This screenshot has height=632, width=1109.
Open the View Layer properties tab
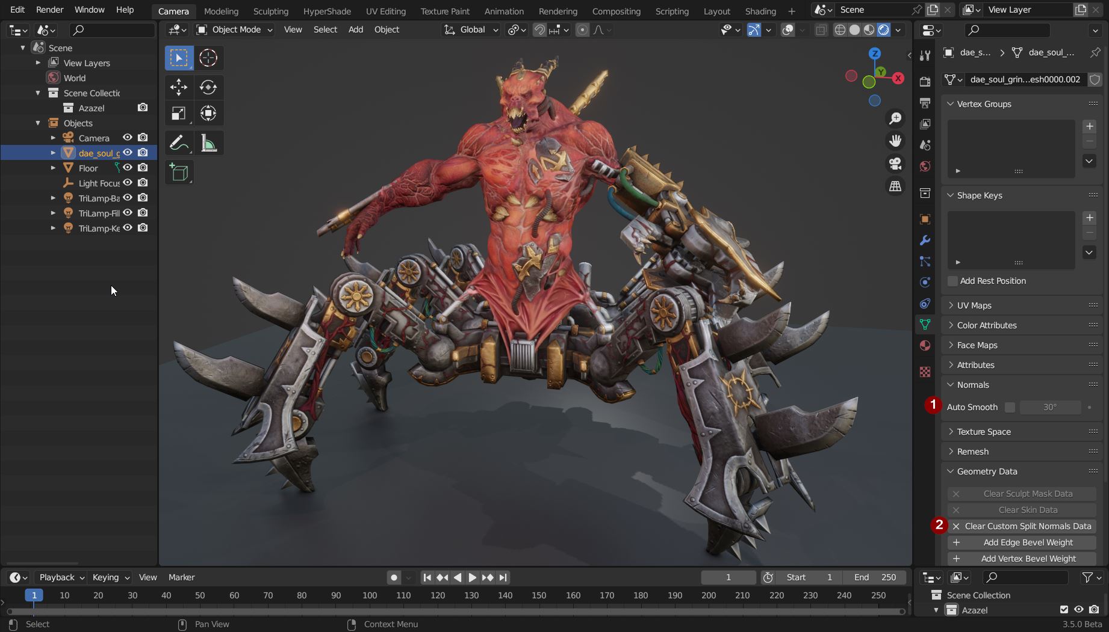(x=925, y=124)
